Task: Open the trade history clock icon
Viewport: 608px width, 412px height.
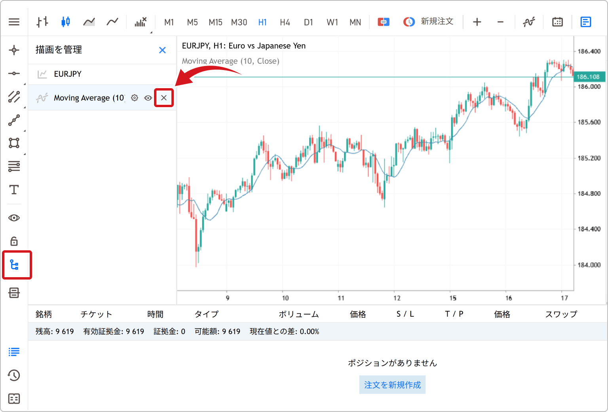Action: pos(14,375)
